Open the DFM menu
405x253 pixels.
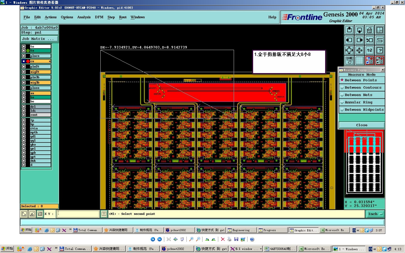(x=99, y=17)
